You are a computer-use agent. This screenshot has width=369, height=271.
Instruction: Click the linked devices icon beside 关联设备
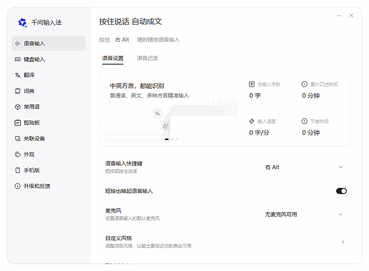click(18, 138)
